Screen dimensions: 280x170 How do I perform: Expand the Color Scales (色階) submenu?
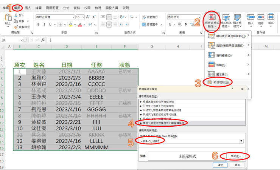(228, 64)
